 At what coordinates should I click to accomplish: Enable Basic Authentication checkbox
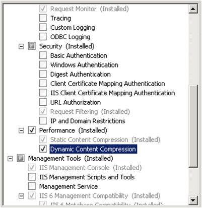(x=43, y=55)
